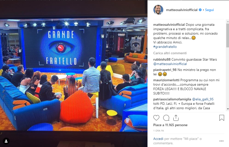Open the three-dot more options menu
Image resolution: width=229 pixels, height=147 pixels.
coord(221,141)
